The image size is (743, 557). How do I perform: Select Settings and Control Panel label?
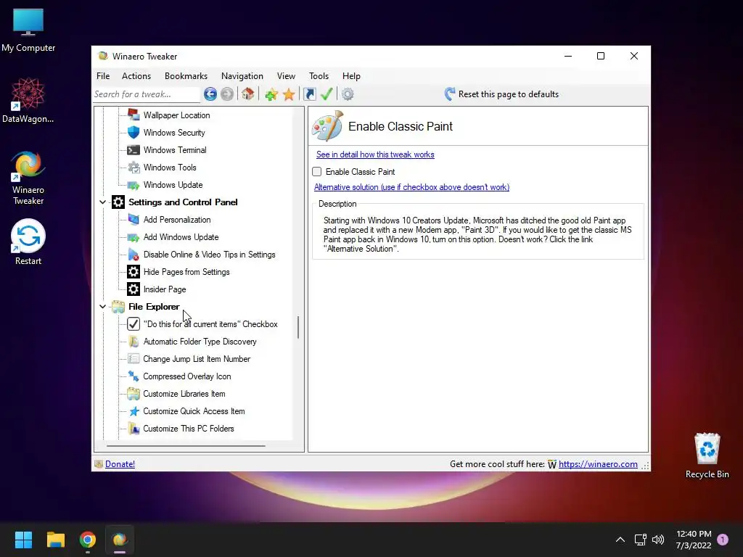tap(183, 202)
